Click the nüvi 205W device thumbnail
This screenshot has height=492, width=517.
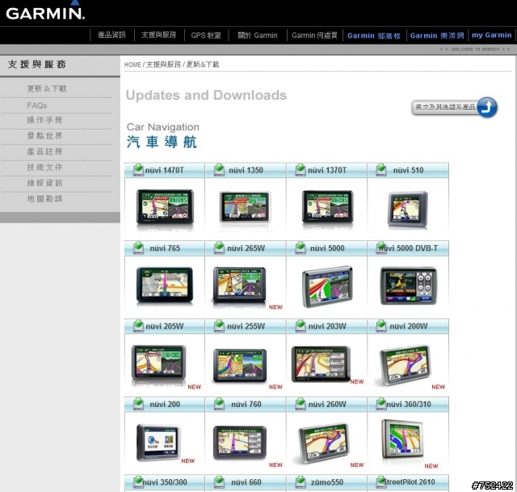click(158, 363)
